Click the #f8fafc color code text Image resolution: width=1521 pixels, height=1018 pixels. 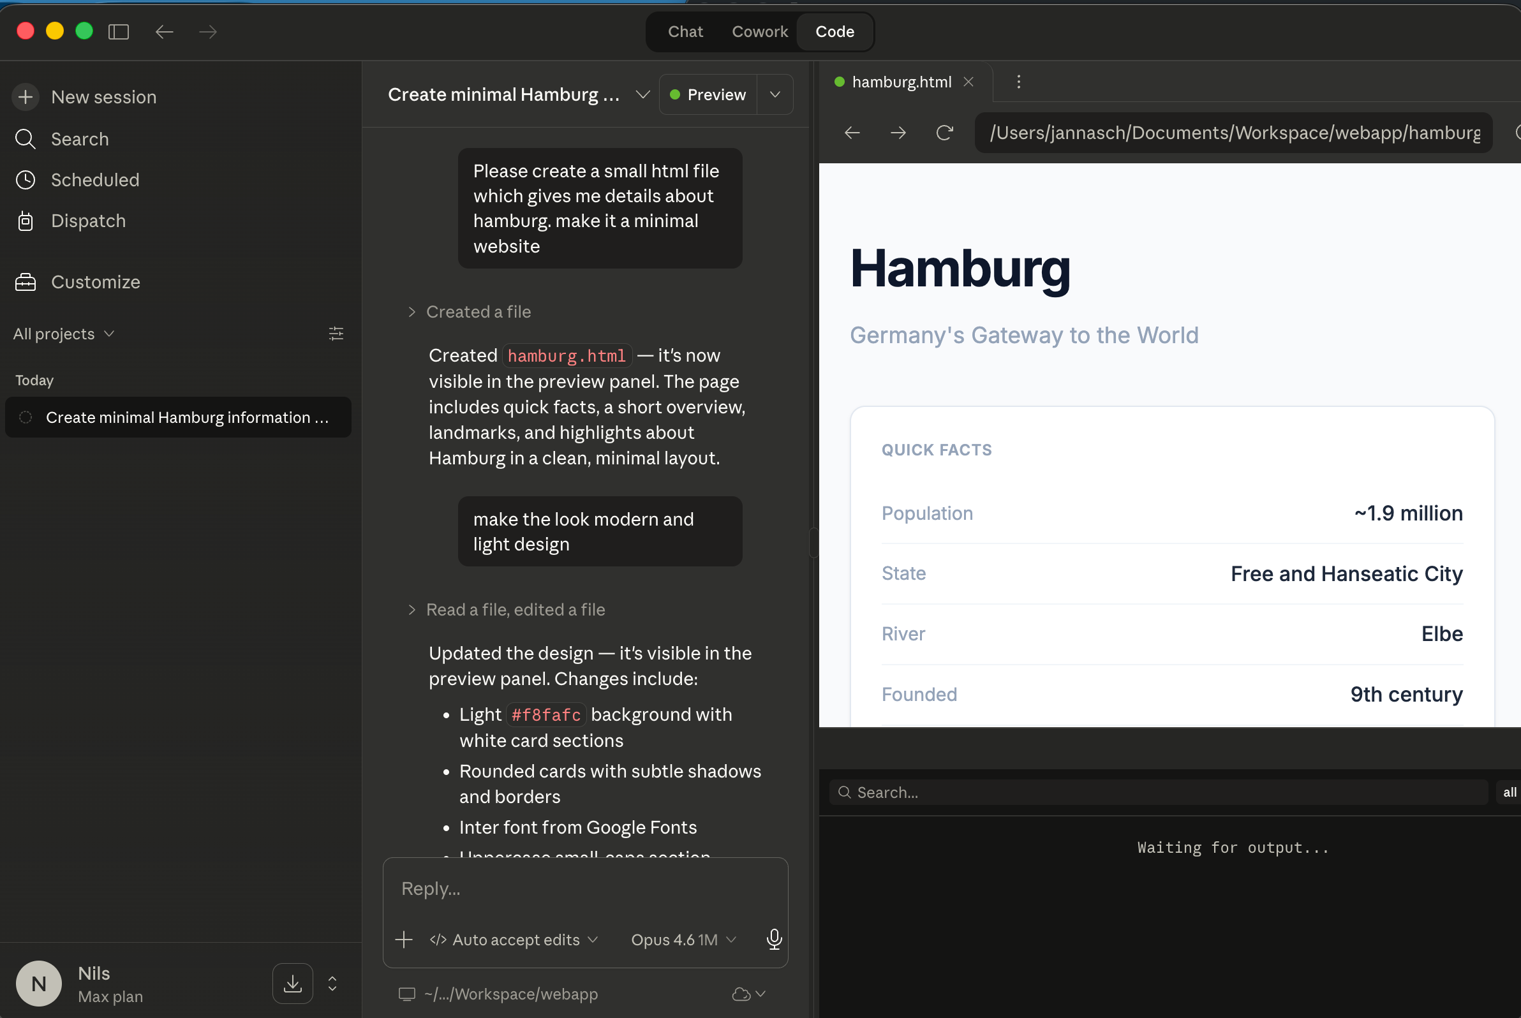tap(545, 715)
